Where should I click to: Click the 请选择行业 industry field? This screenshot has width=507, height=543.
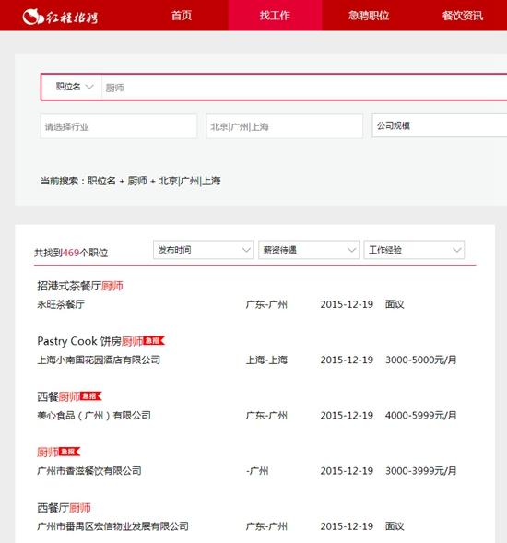119,126
